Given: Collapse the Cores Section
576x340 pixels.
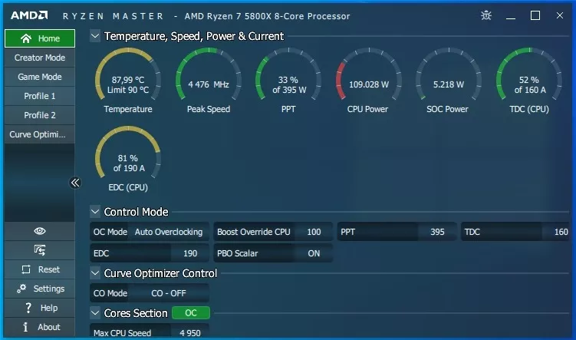Looking at the screenshot, I should (x=95, y=313).
